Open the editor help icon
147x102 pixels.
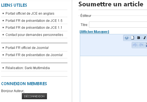(x=127, y=38)
